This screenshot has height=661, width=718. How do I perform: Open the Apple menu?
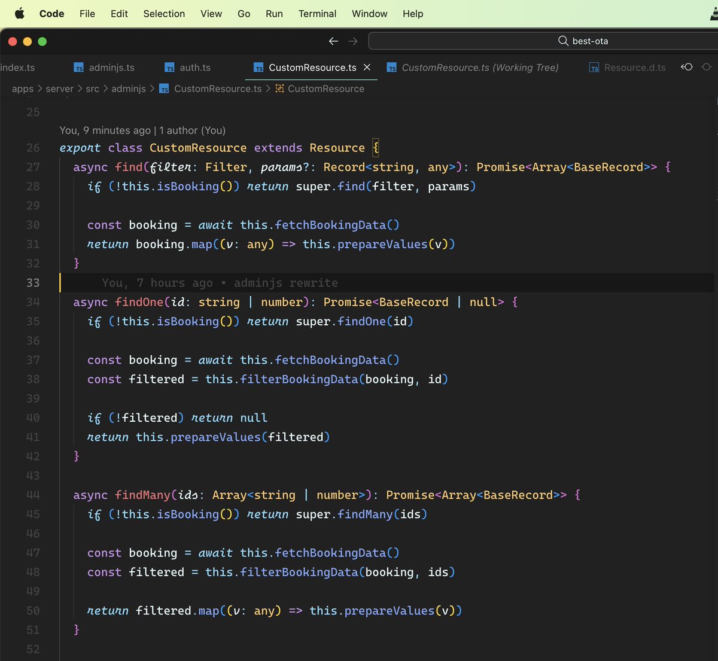19,14
